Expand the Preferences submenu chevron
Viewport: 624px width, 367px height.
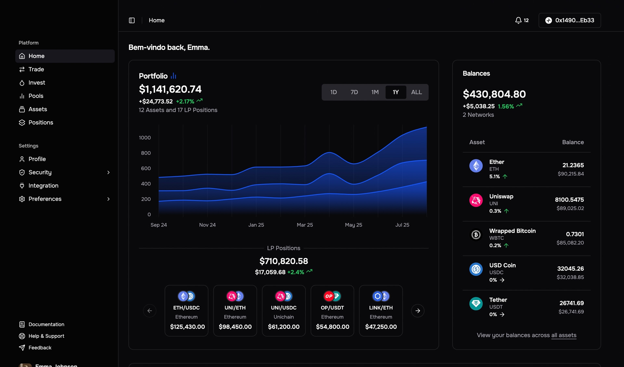tap(108, 199)
